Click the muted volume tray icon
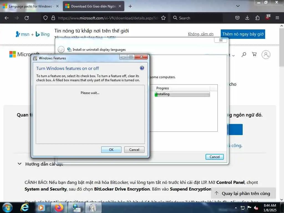Viewport: 284px width, 213px height. click(256, 208)
